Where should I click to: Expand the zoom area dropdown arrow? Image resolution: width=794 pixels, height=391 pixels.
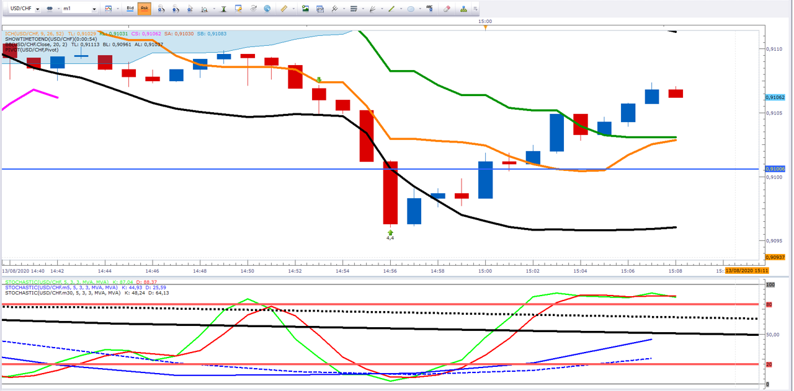[x=214, y=9]
